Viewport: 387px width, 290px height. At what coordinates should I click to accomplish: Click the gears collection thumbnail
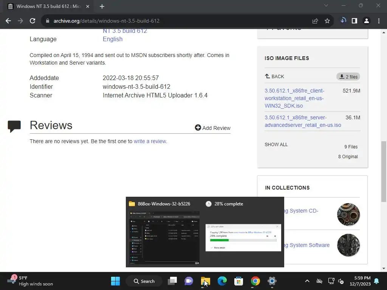click(x=348, y=214)
